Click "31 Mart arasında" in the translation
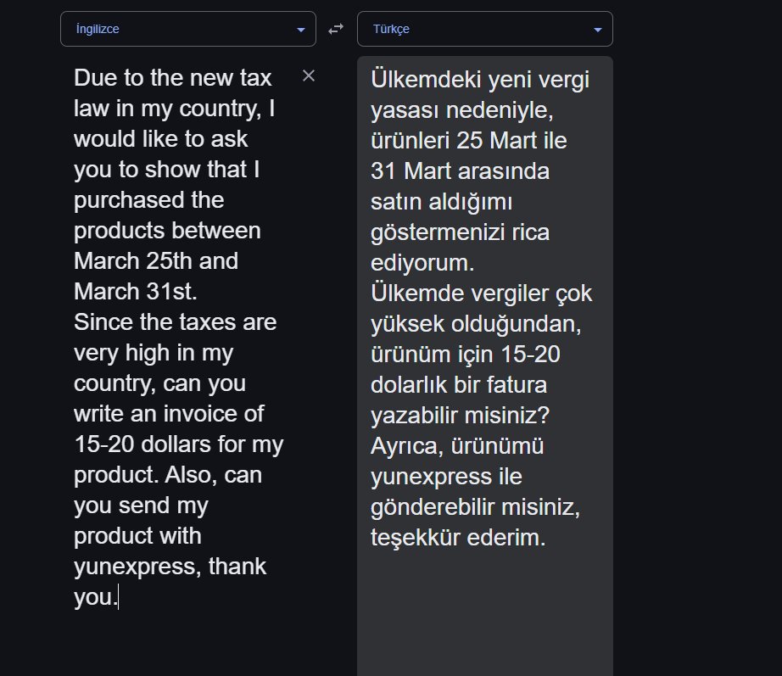The width and height of the screenshot is (782, 676). (x=460, y=171)
